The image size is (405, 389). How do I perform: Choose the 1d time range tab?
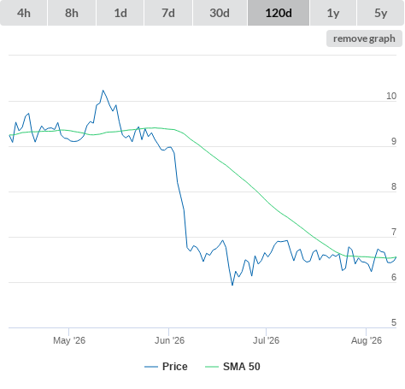pyautogui.click(x=120, y=13)
